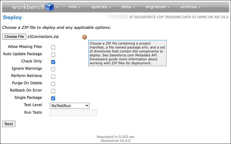231x144 pixels.
Task: Enable Rollback On Error checkbox
Action: click(53, 91)
